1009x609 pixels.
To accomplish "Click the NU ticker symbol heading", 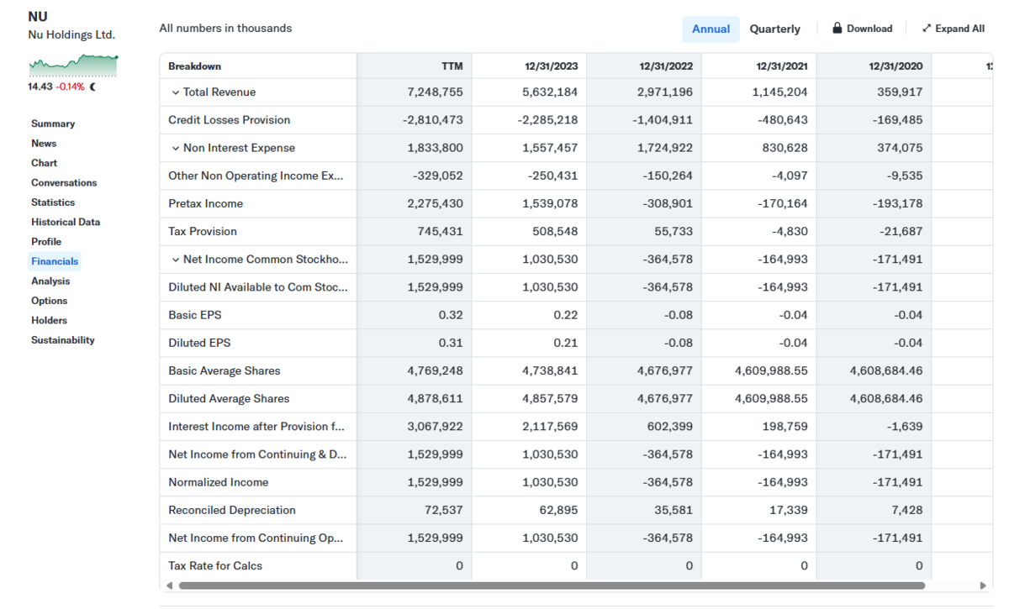I will click(38, 17).
